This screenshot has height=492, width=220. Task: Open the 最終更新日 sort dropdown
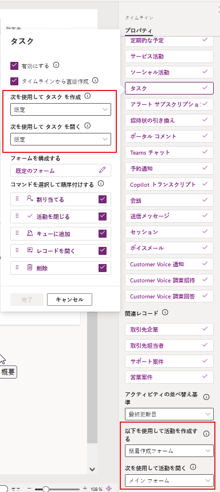click(169, 414)
